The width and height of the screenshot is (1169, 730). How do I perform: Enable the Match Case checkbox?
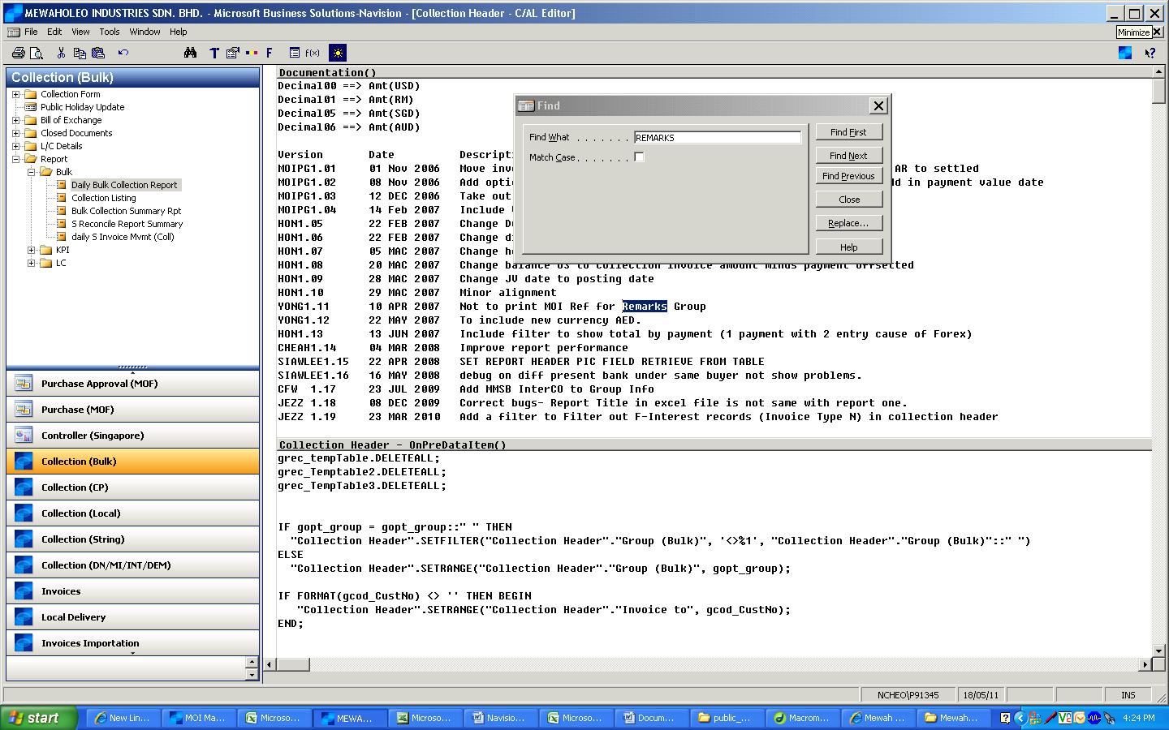(x=639, y=157)
